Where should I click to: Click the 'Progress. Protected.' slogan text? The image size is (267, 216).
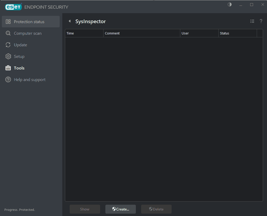coord(20,210)
